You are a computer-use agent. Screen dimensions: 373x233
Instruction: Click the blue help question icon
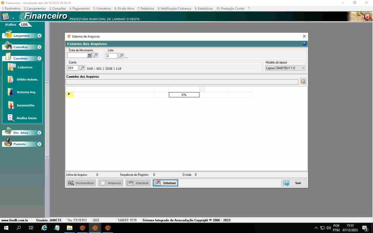(x=304, y=44)
